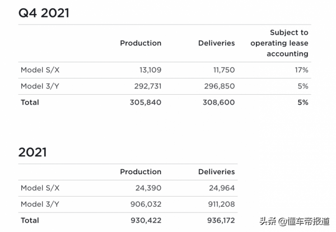Click the "2021" annual table heading
The image size is (336, 232).
32,152
